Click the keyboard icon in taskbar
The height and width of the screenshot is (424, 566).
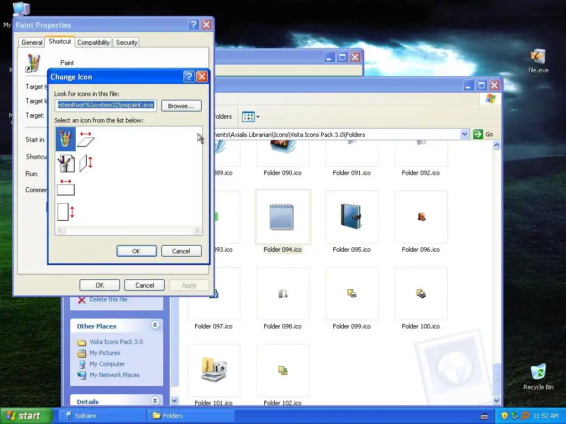pyautogui.click(x=484, y=416)
